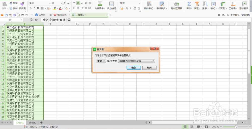Select the Format Painter (格式刷) brush
This screenshot has height=129, width=252.
click(x=22, y=4)
